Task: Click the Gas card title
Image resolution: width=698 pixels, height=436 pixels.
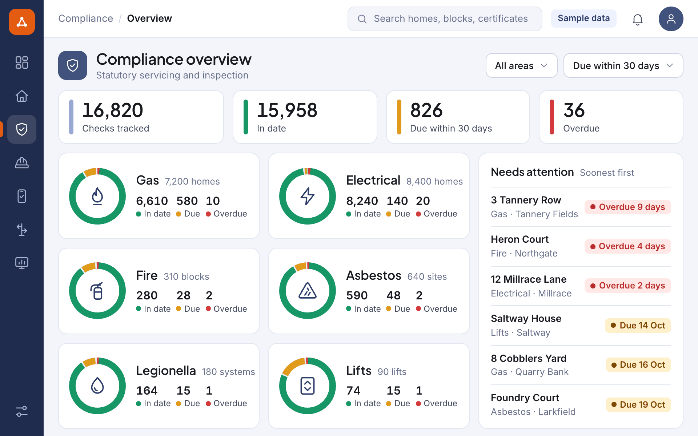Action: [148, 180]
